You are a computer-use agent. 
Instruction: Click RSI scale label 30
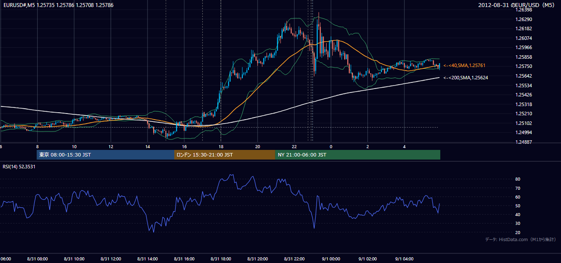[x=518, y=224]
